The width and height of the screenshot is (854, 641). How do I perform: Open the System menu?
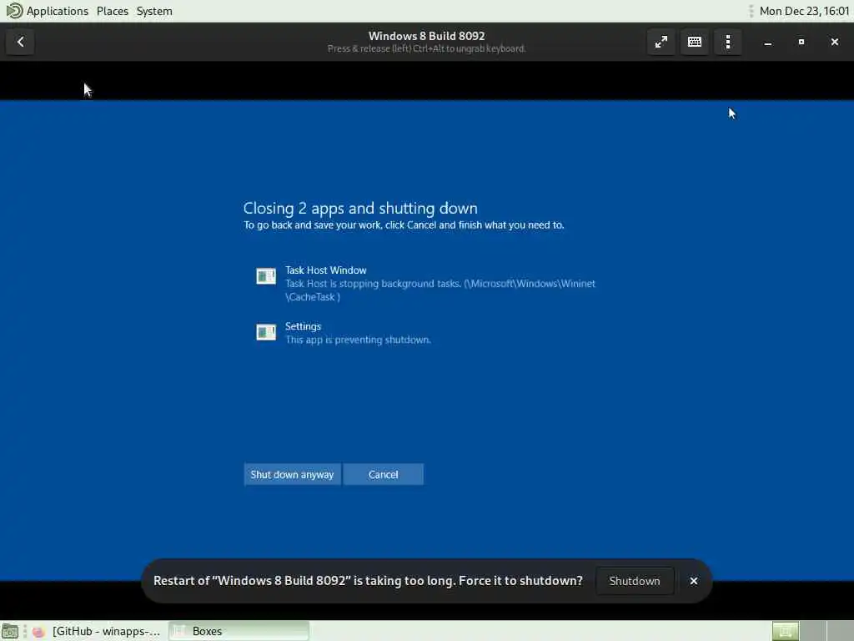[x=154, y=11]
